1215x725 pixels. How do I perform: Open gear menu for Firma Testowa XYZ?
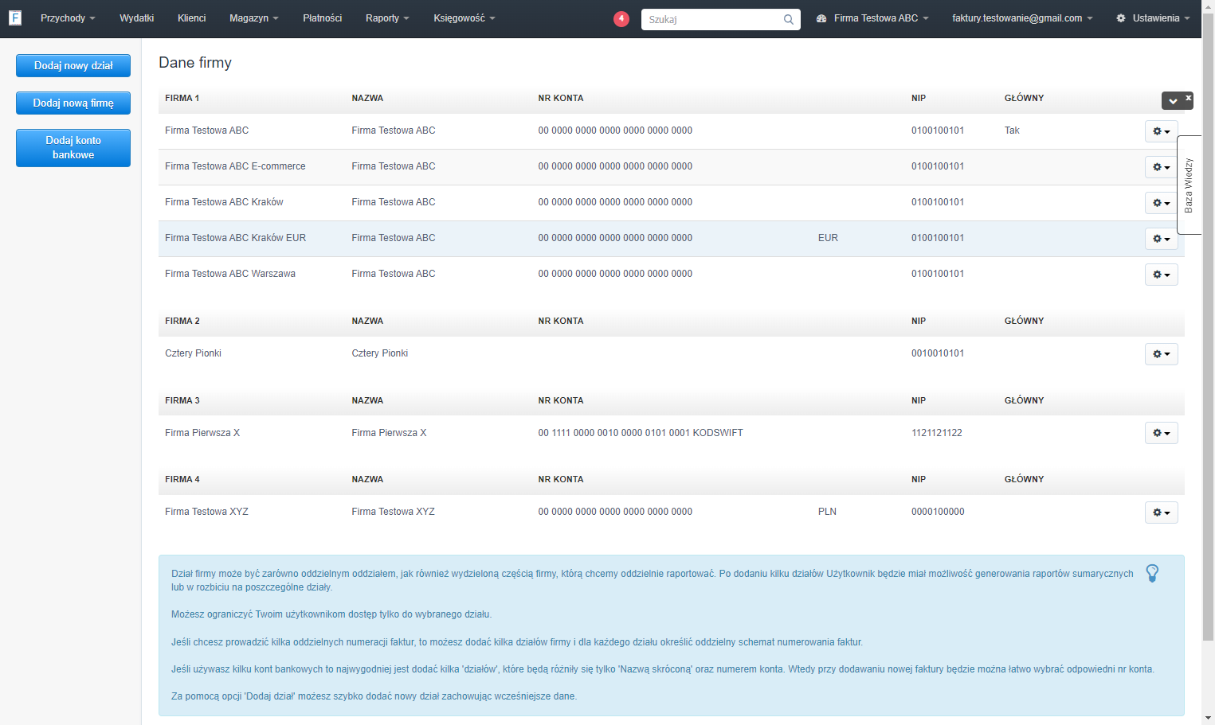[x=1161, y=513]
